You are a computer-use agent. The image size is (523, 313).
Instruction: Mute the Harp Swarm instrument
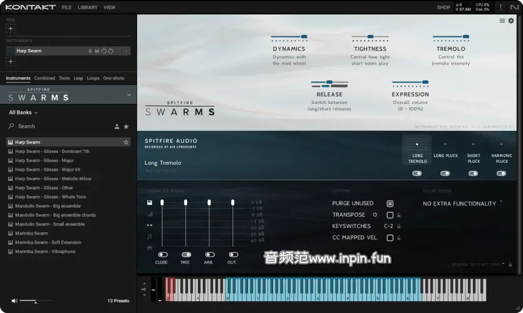pos(96,51)
